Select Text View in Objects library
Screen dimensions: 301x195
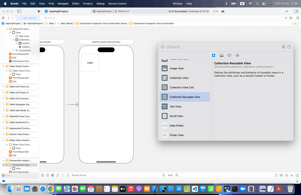[x=185, y=106]
